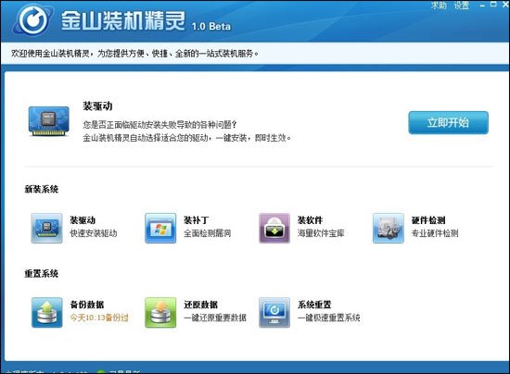Open the 求助 help menu
The height and width of the screenshot is (374, 510).
tap(439, 6)
